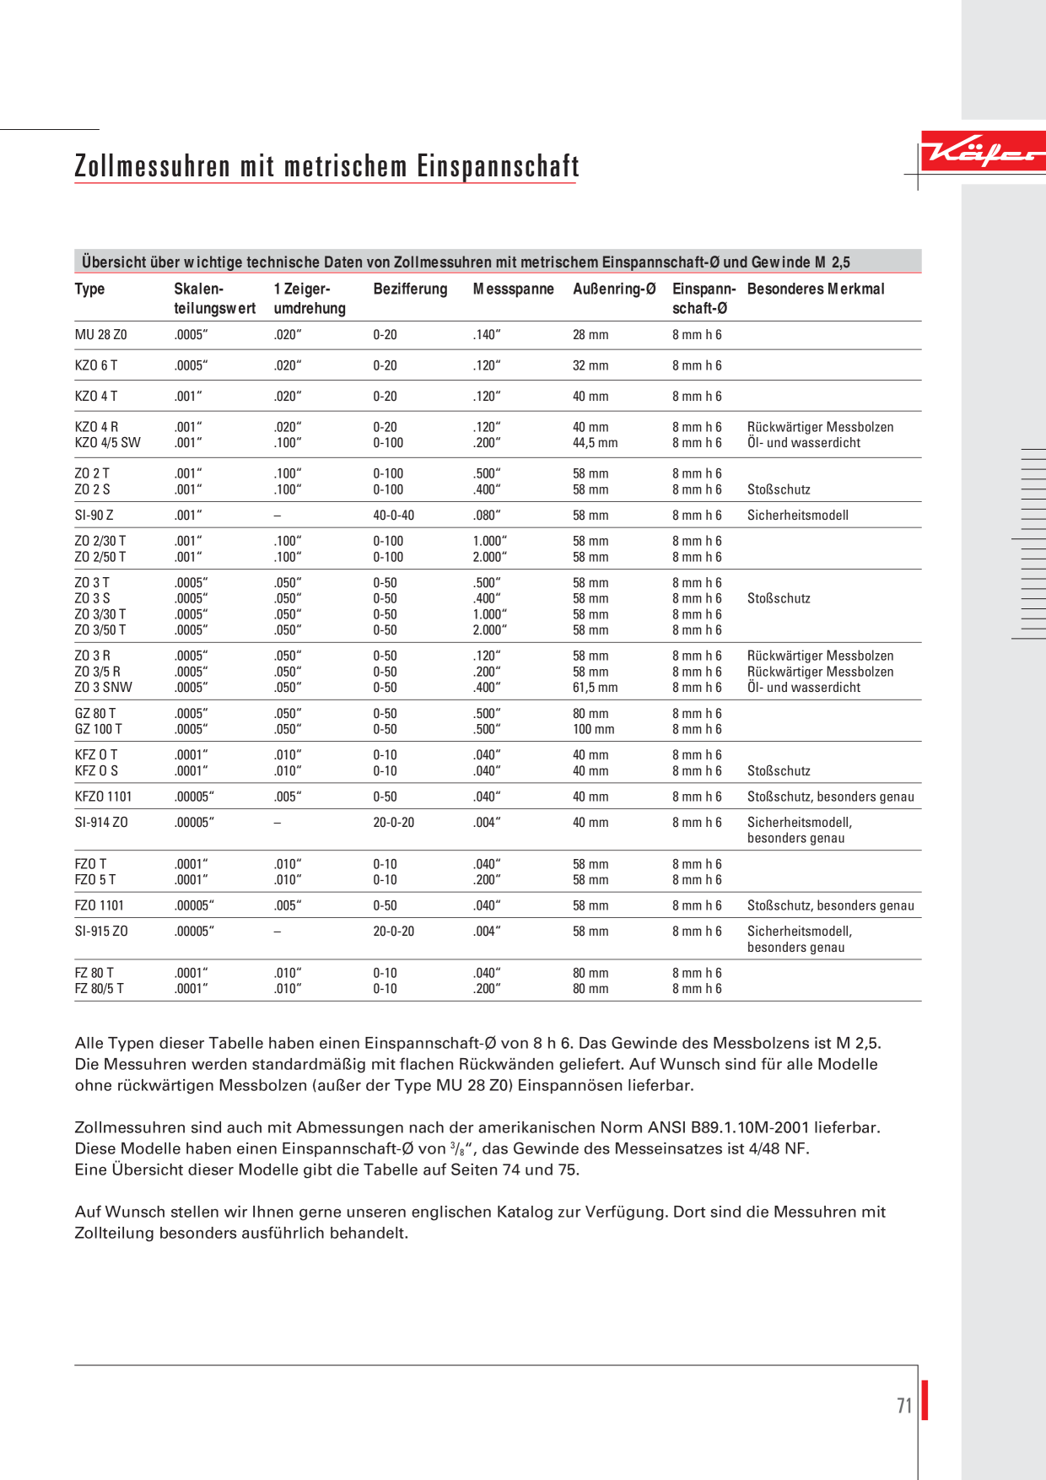This screenshot has height=1480, width=1046.
Task: Select the type name 'ZO 2/30 T'
Action: point(100,541)
